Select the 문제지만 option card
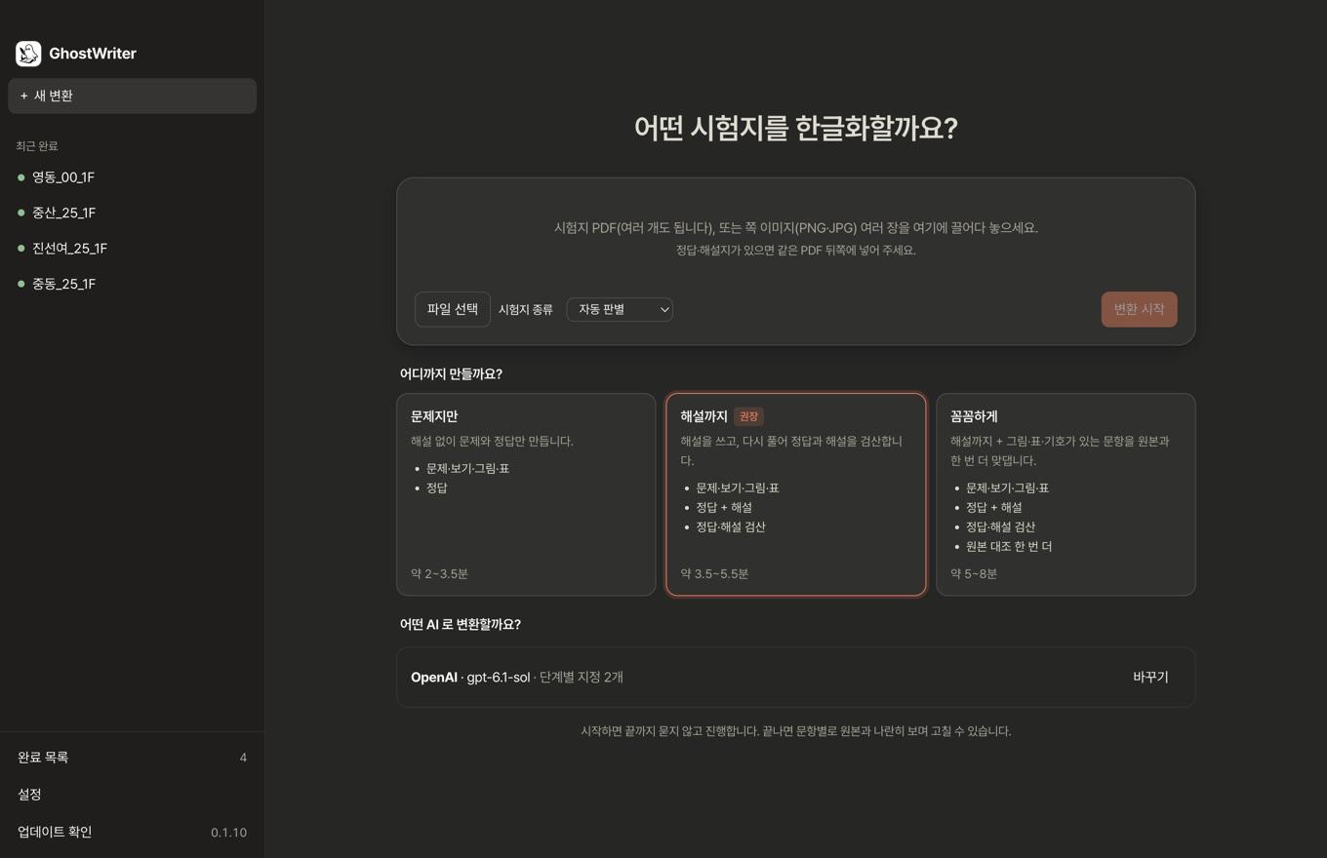Image resolution: width=1327 pixels, height=858 pixels. pos(526,494)
